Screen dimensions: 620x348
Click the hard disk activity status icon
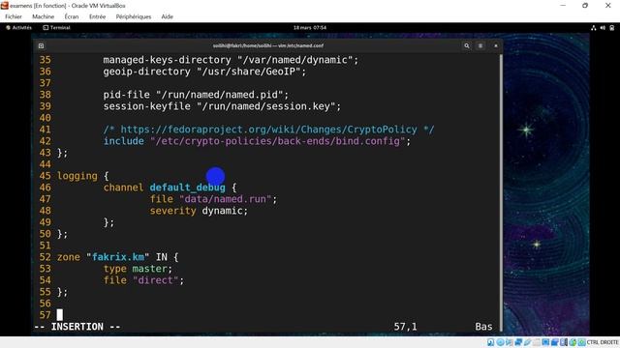[491, 342]
